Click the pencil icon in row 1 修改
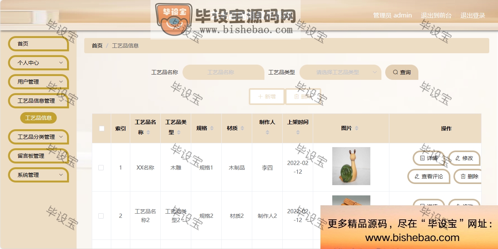498x249 pixels. (458, 158)
